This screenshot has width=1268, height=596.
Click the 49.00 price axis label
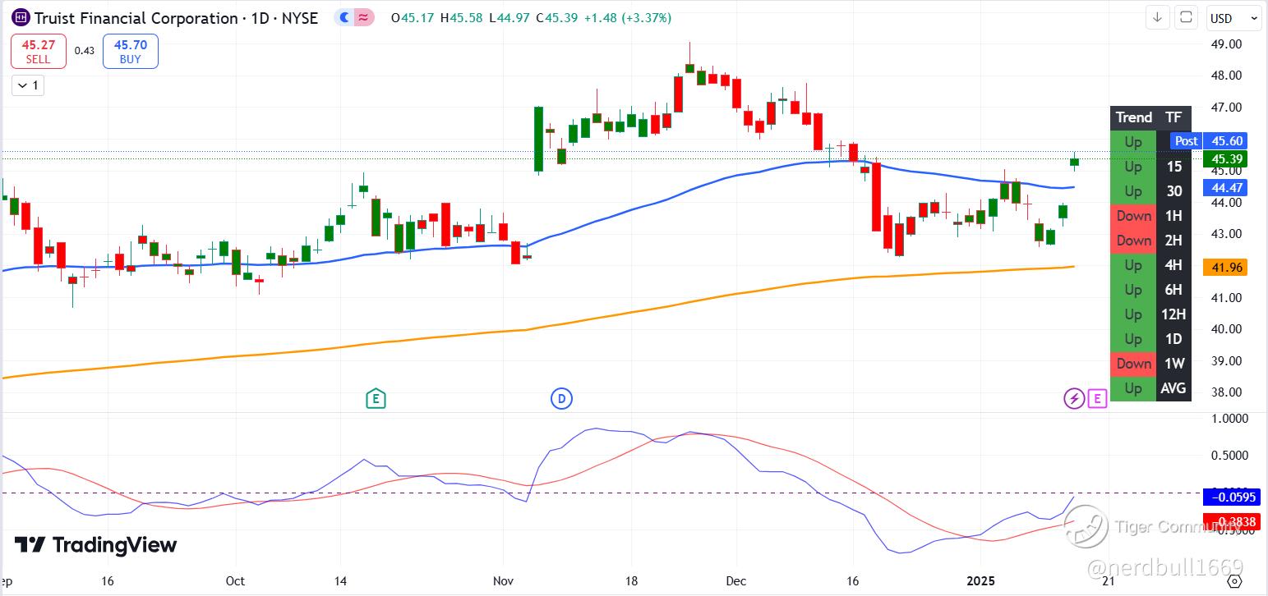(x=1224, y=44)
